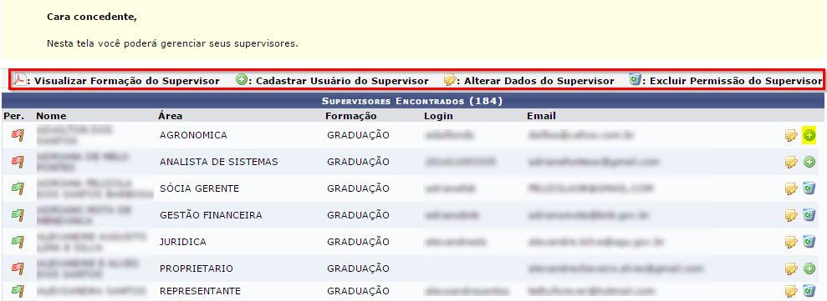Delete permission for JURIDICA supervisor
827x301 pixels.
click(x=809, y=242)
